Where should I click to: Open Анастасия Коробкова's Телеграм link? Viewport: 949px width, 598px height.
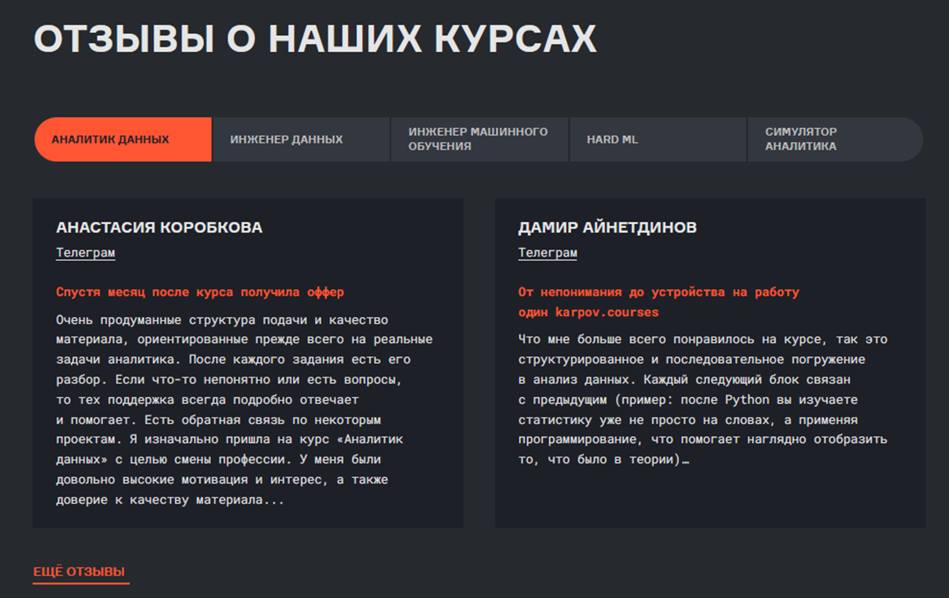coord(86,253)
